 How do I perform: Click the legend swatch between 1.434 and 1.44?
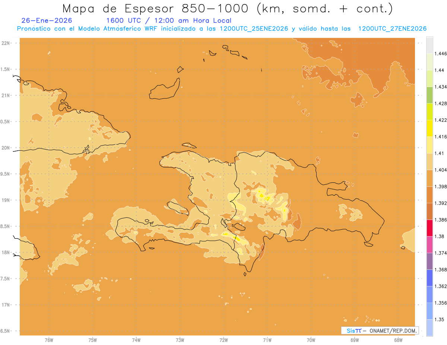point(429,79)
